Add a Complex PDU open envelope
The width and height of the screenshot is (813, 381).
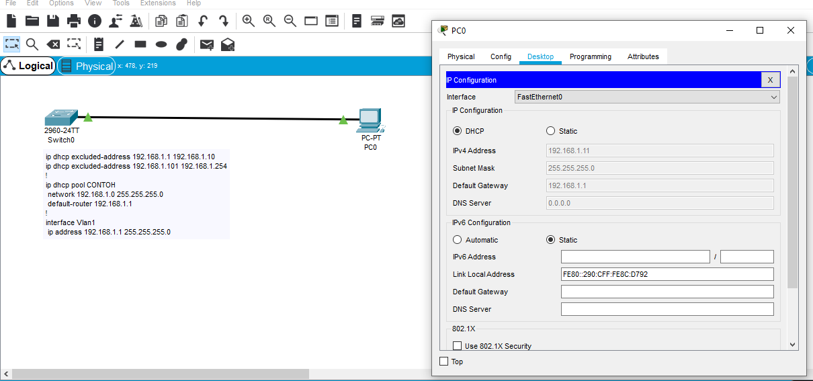[x=228, y=44]
